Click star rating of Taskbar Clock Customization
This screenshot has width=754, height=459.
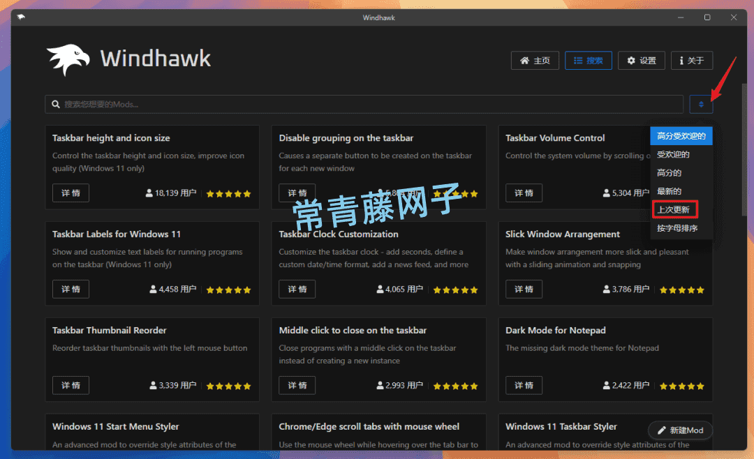pyautogui.click(x=455, y=289)
